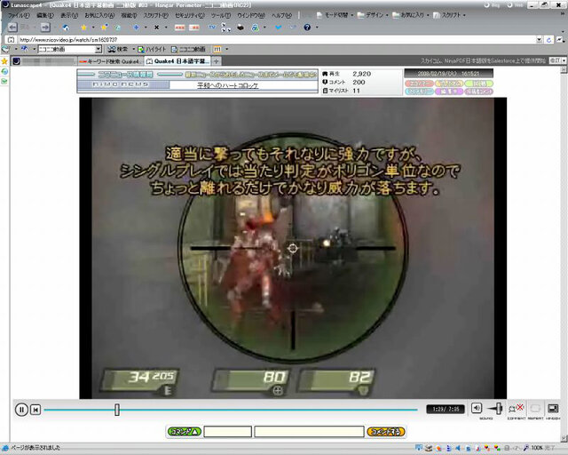Click the video date header 2008/02/19
This screenshot has height=455, width=568.
(x=448, y=74)
